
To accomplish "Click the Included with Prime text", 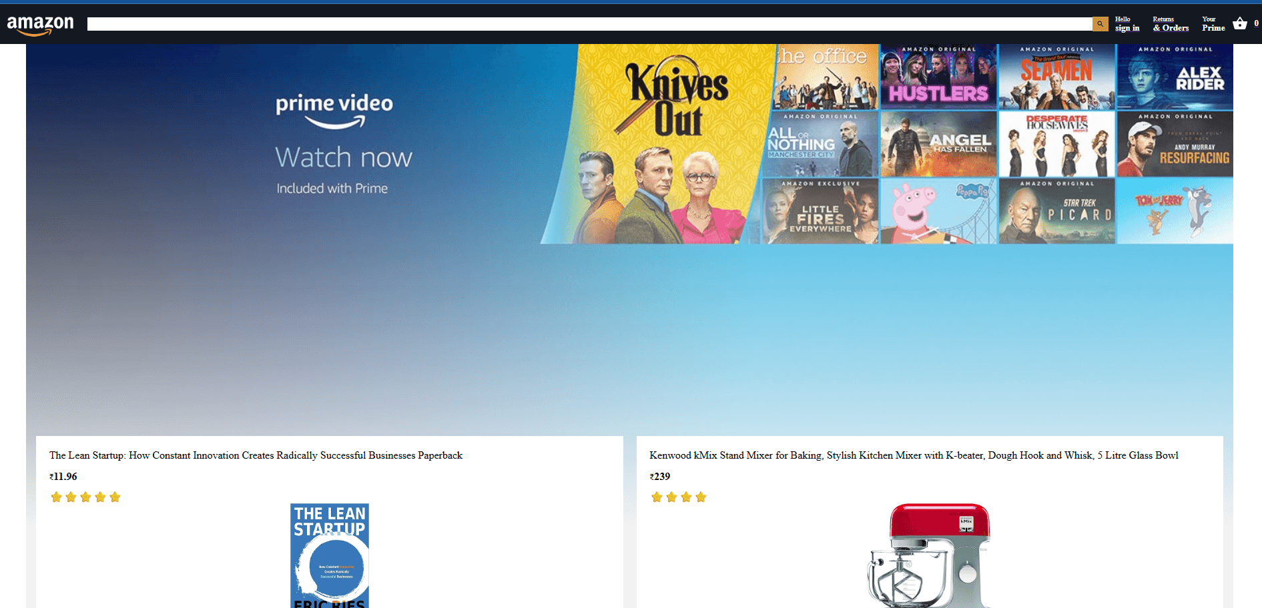I will (x=332, y=189).
